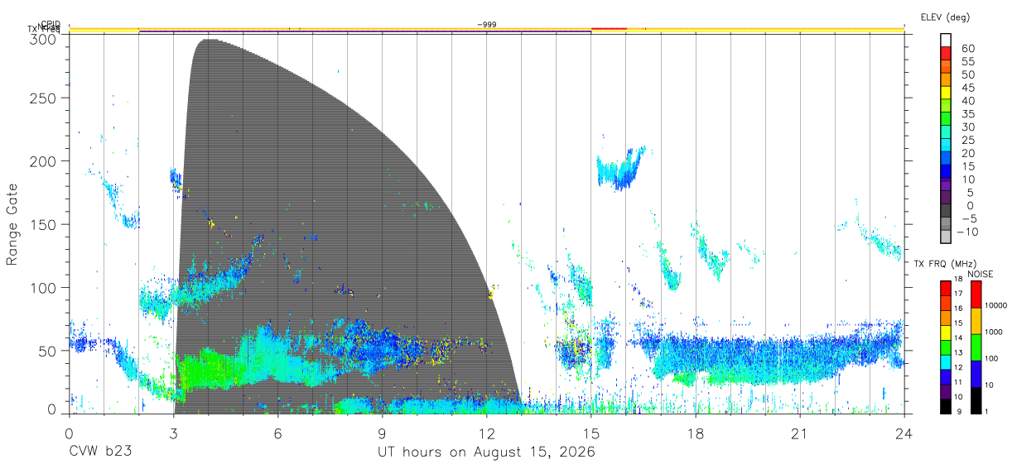1017x469 pixels.
Task: Click the '200' y-axis tick label
Action: [x=42, y=160]
